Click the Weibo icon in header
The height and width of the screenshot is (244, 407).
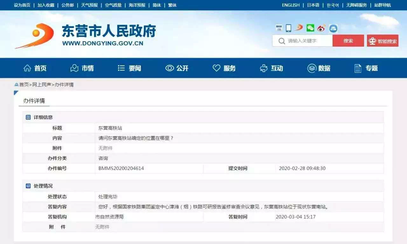321,28
